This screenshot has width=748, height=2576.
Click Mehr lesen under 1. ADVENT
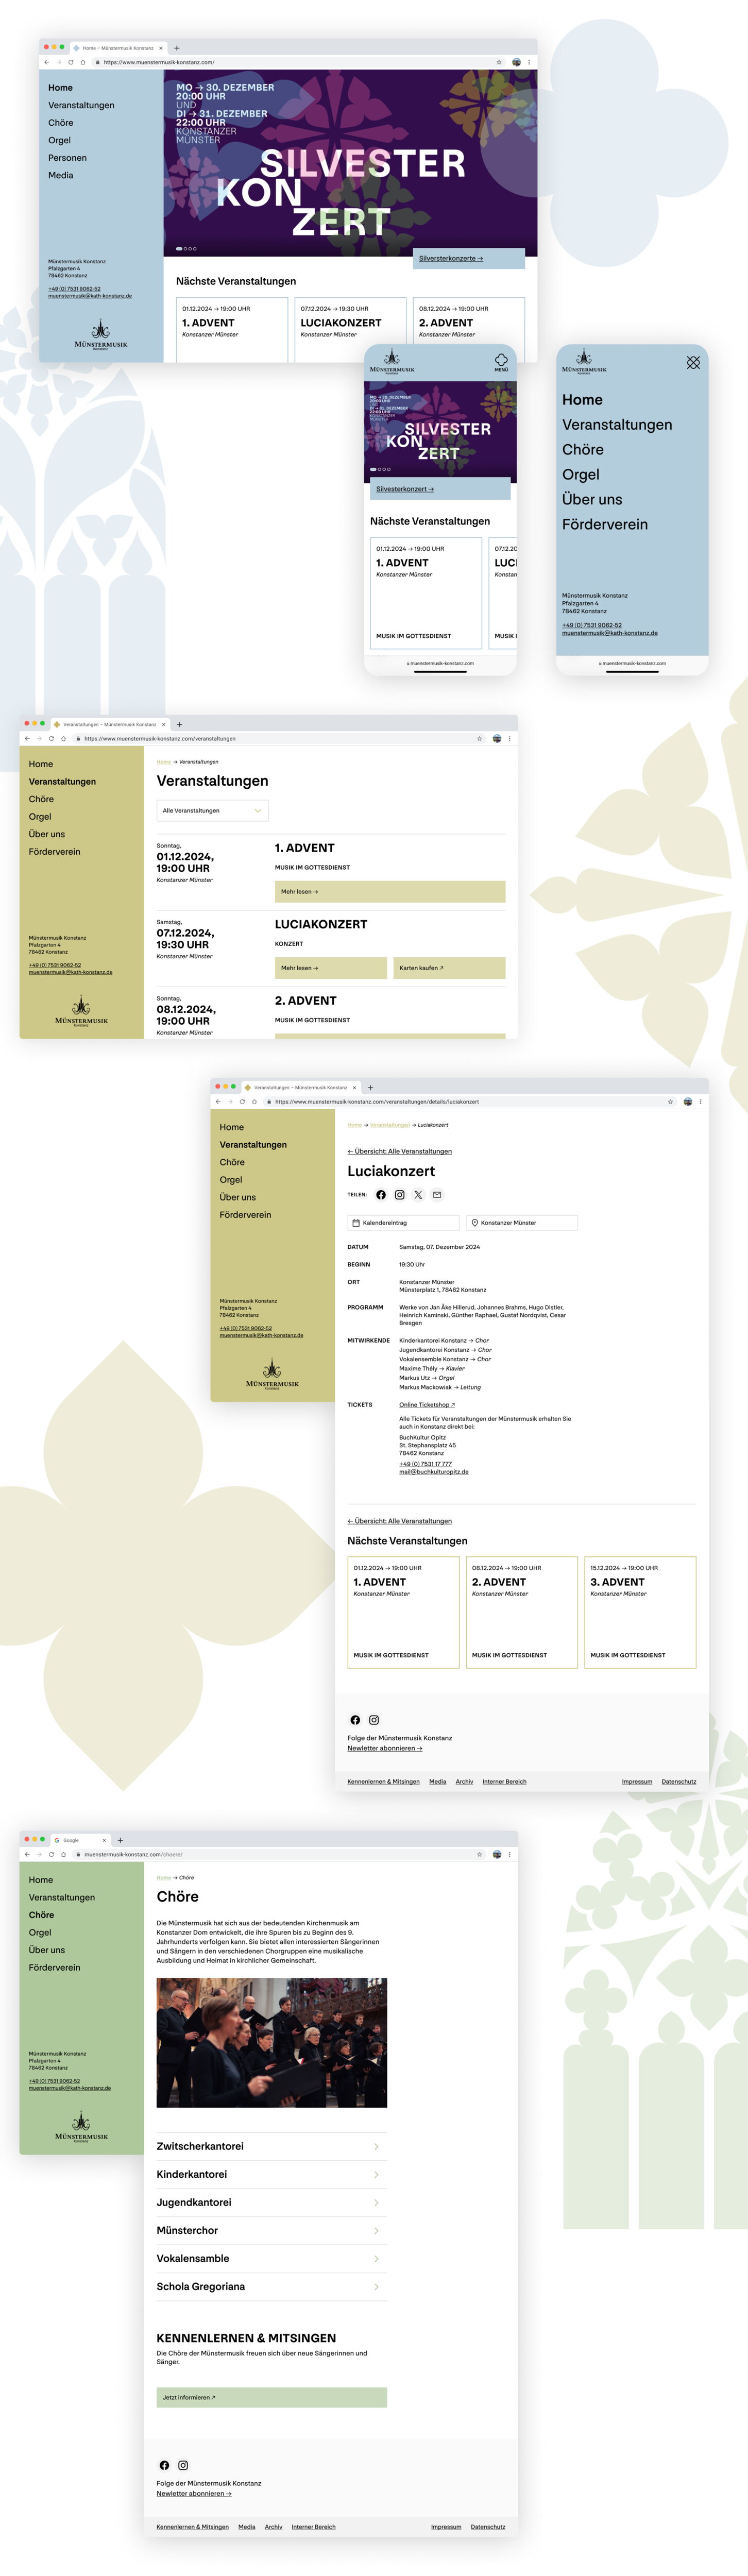pyautogui.click(x=390, y=892)
